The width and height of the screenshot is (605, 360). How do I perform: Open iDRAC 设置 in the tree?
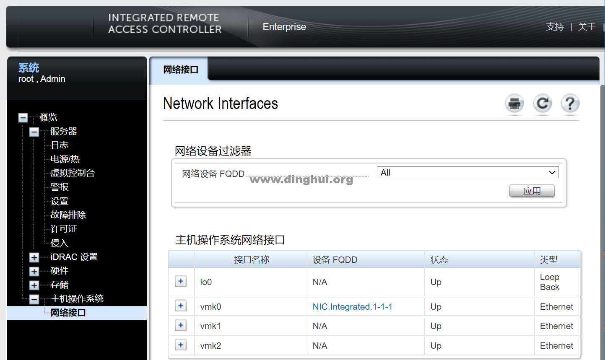pyautogui.click(x=74, y=257)
